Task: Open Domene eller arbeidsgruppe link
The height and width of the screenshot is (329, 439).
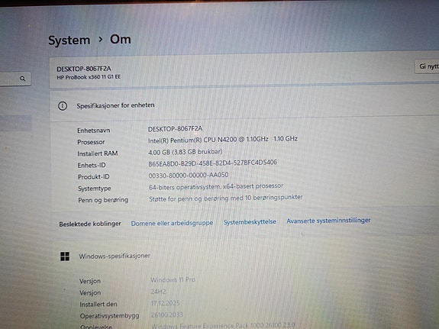Action: (x=172, y=223)
